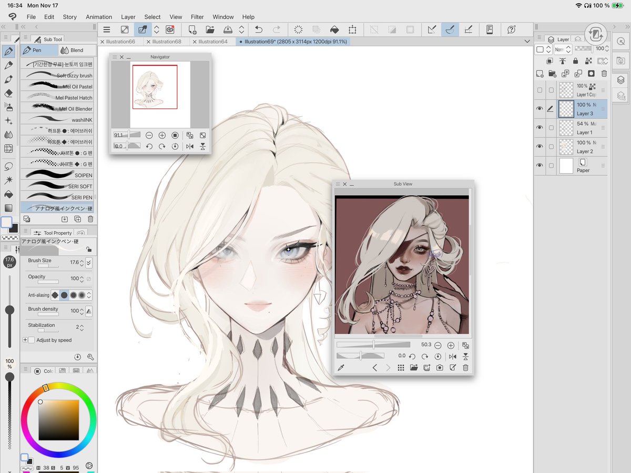The image size is (631, 473).
Task: Enable the Adjust by speed checkbox
Action: (32, 340)
